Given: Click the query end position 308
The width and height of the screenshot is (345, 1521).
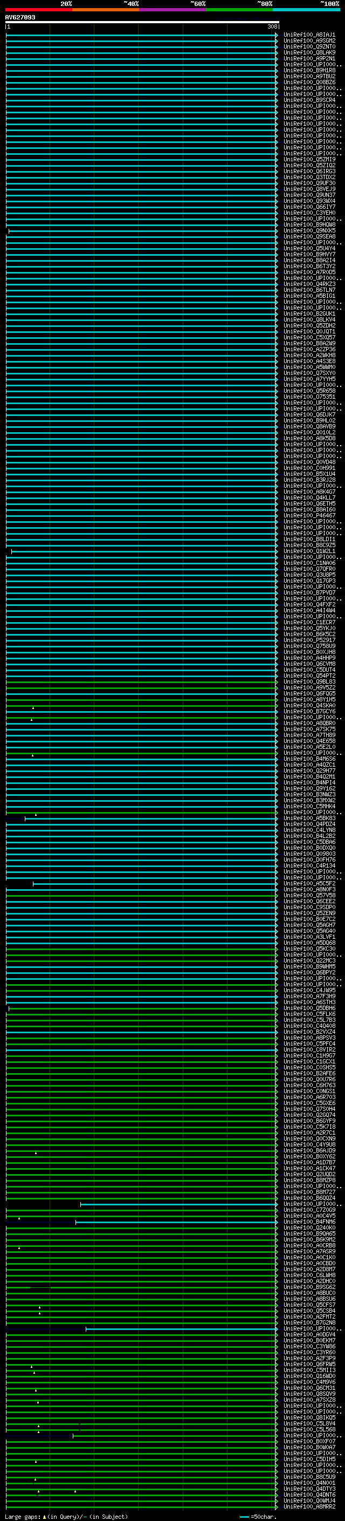Looking at the screenshot, I should point(272,26).
